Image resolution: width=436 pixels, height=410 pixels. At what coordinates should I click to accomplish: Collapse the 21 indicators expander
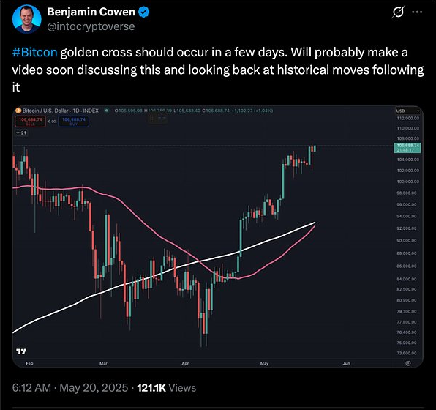(21, 133)
